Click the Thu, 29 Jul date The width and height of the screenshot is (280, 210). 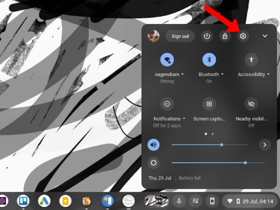(x=160, y=178)
